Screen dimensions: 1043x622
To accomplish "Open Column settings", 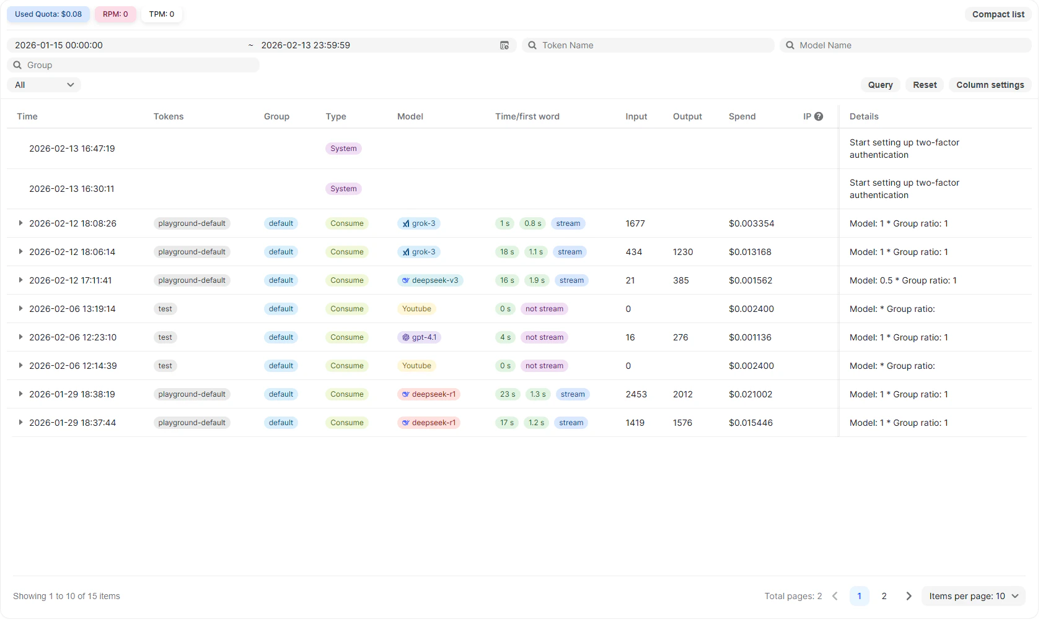I will point(990,85).
